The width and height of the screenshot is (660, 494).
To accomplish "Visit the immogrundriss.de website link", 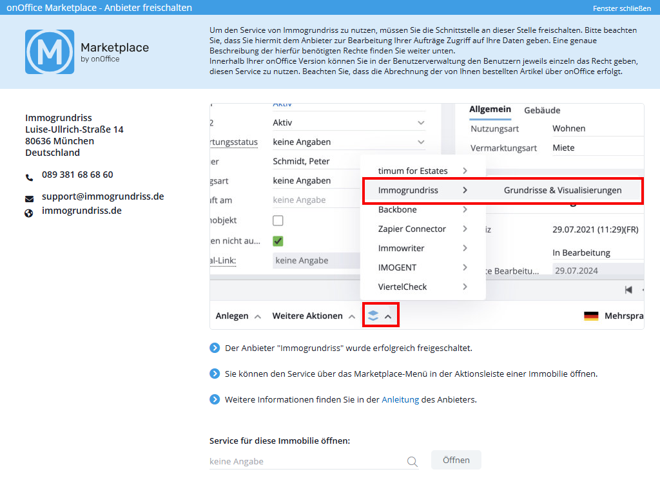I will 82,211.
